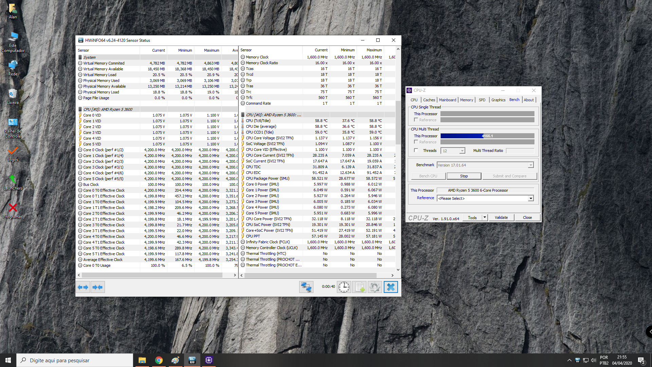Open File Explorer from taskbar

point(142,360)
